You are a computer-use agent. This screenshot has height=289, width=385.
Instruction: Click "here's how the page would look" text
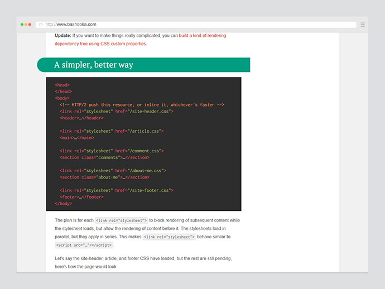point(86,267)
